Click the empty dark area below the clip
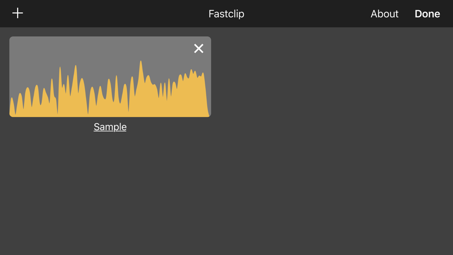Image resolution: width=453 pixels, height=255 pixels. 226,190
